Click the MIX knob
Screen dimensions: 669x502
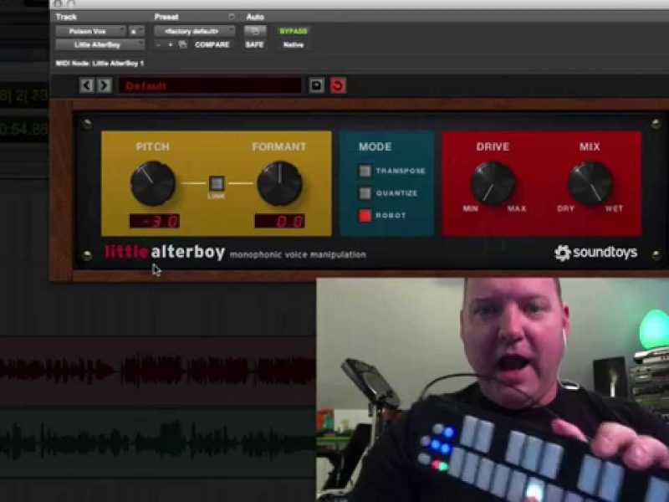pos(590,182)
